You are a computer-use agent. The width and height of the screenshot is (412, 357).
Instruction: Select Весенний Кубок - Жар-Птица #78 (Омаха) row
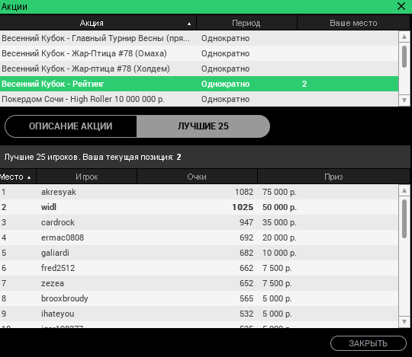[199, 53]
